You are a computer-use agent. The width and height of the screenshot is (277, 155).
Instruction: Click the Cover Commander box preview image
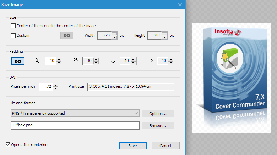(232, 77)
